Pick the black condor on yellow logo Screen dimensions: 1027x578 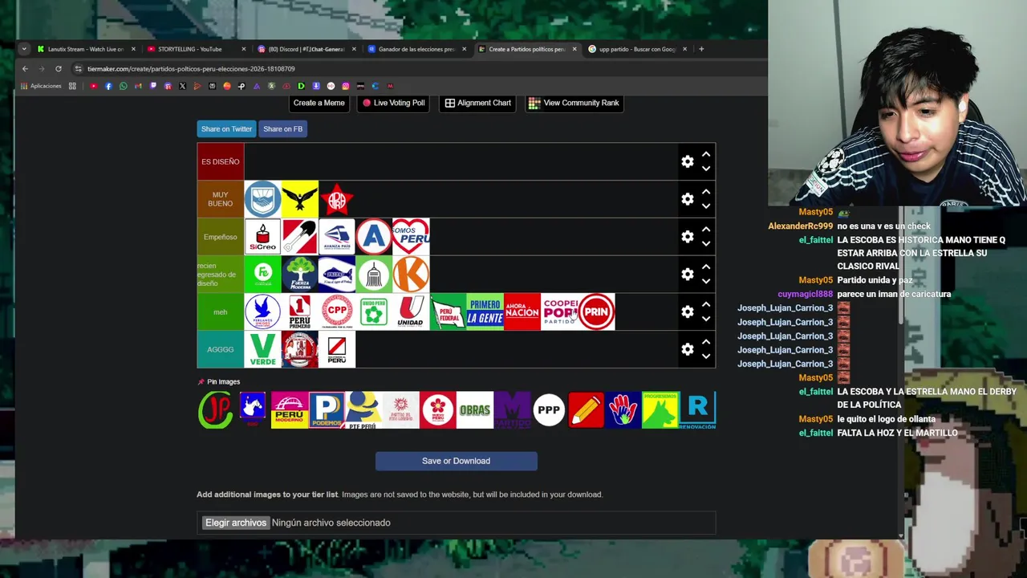point(300,199)
